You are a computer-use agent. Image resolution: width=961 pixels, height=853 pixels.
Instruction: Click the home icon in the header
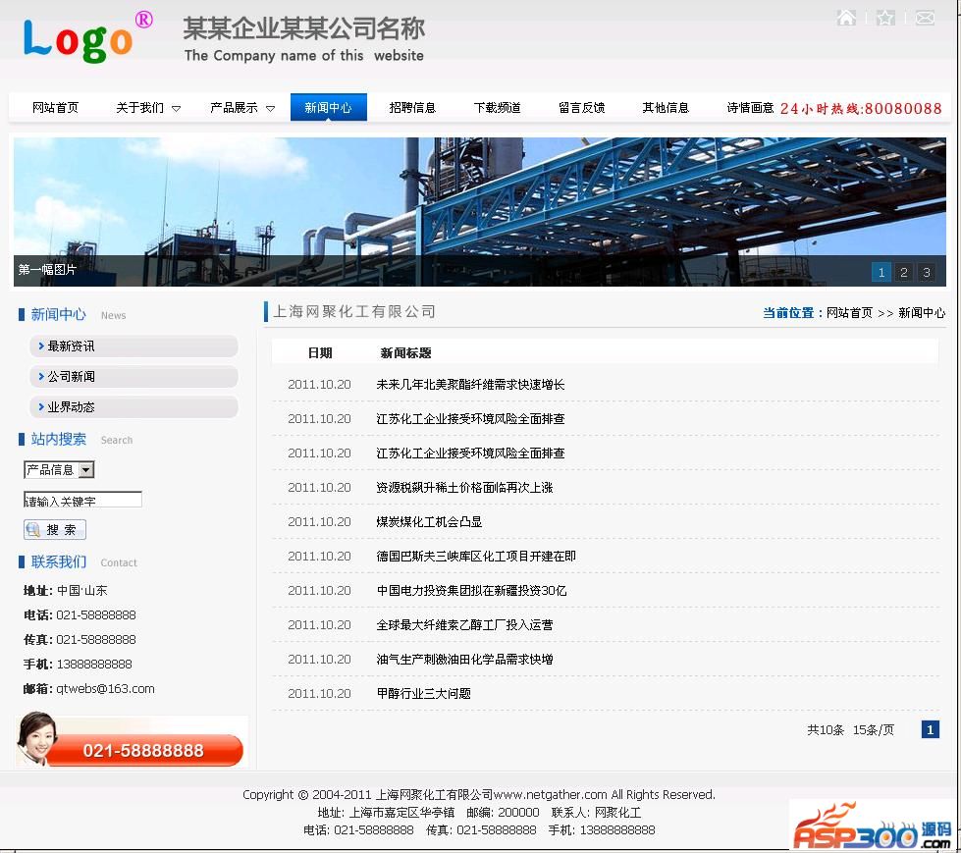pyautogui.click(x=846, y=18)
